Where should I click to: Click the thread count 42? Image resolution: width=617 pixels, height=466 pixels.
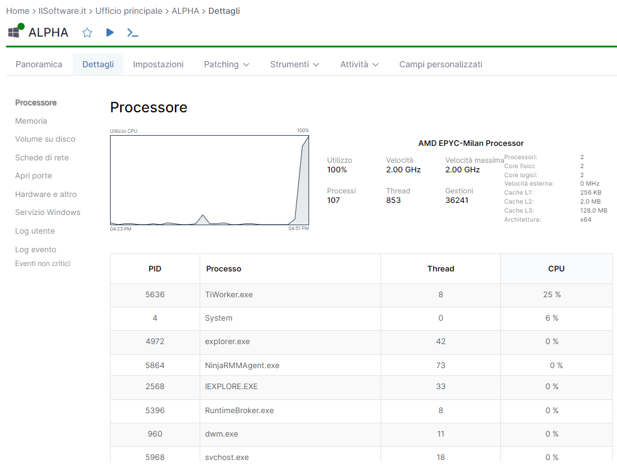click(x=441, y=342)
